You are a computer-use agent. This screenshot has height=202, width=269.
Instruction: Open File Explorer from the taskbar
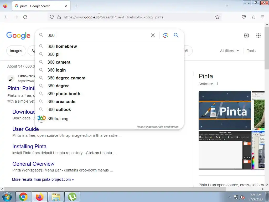point(56,197)
